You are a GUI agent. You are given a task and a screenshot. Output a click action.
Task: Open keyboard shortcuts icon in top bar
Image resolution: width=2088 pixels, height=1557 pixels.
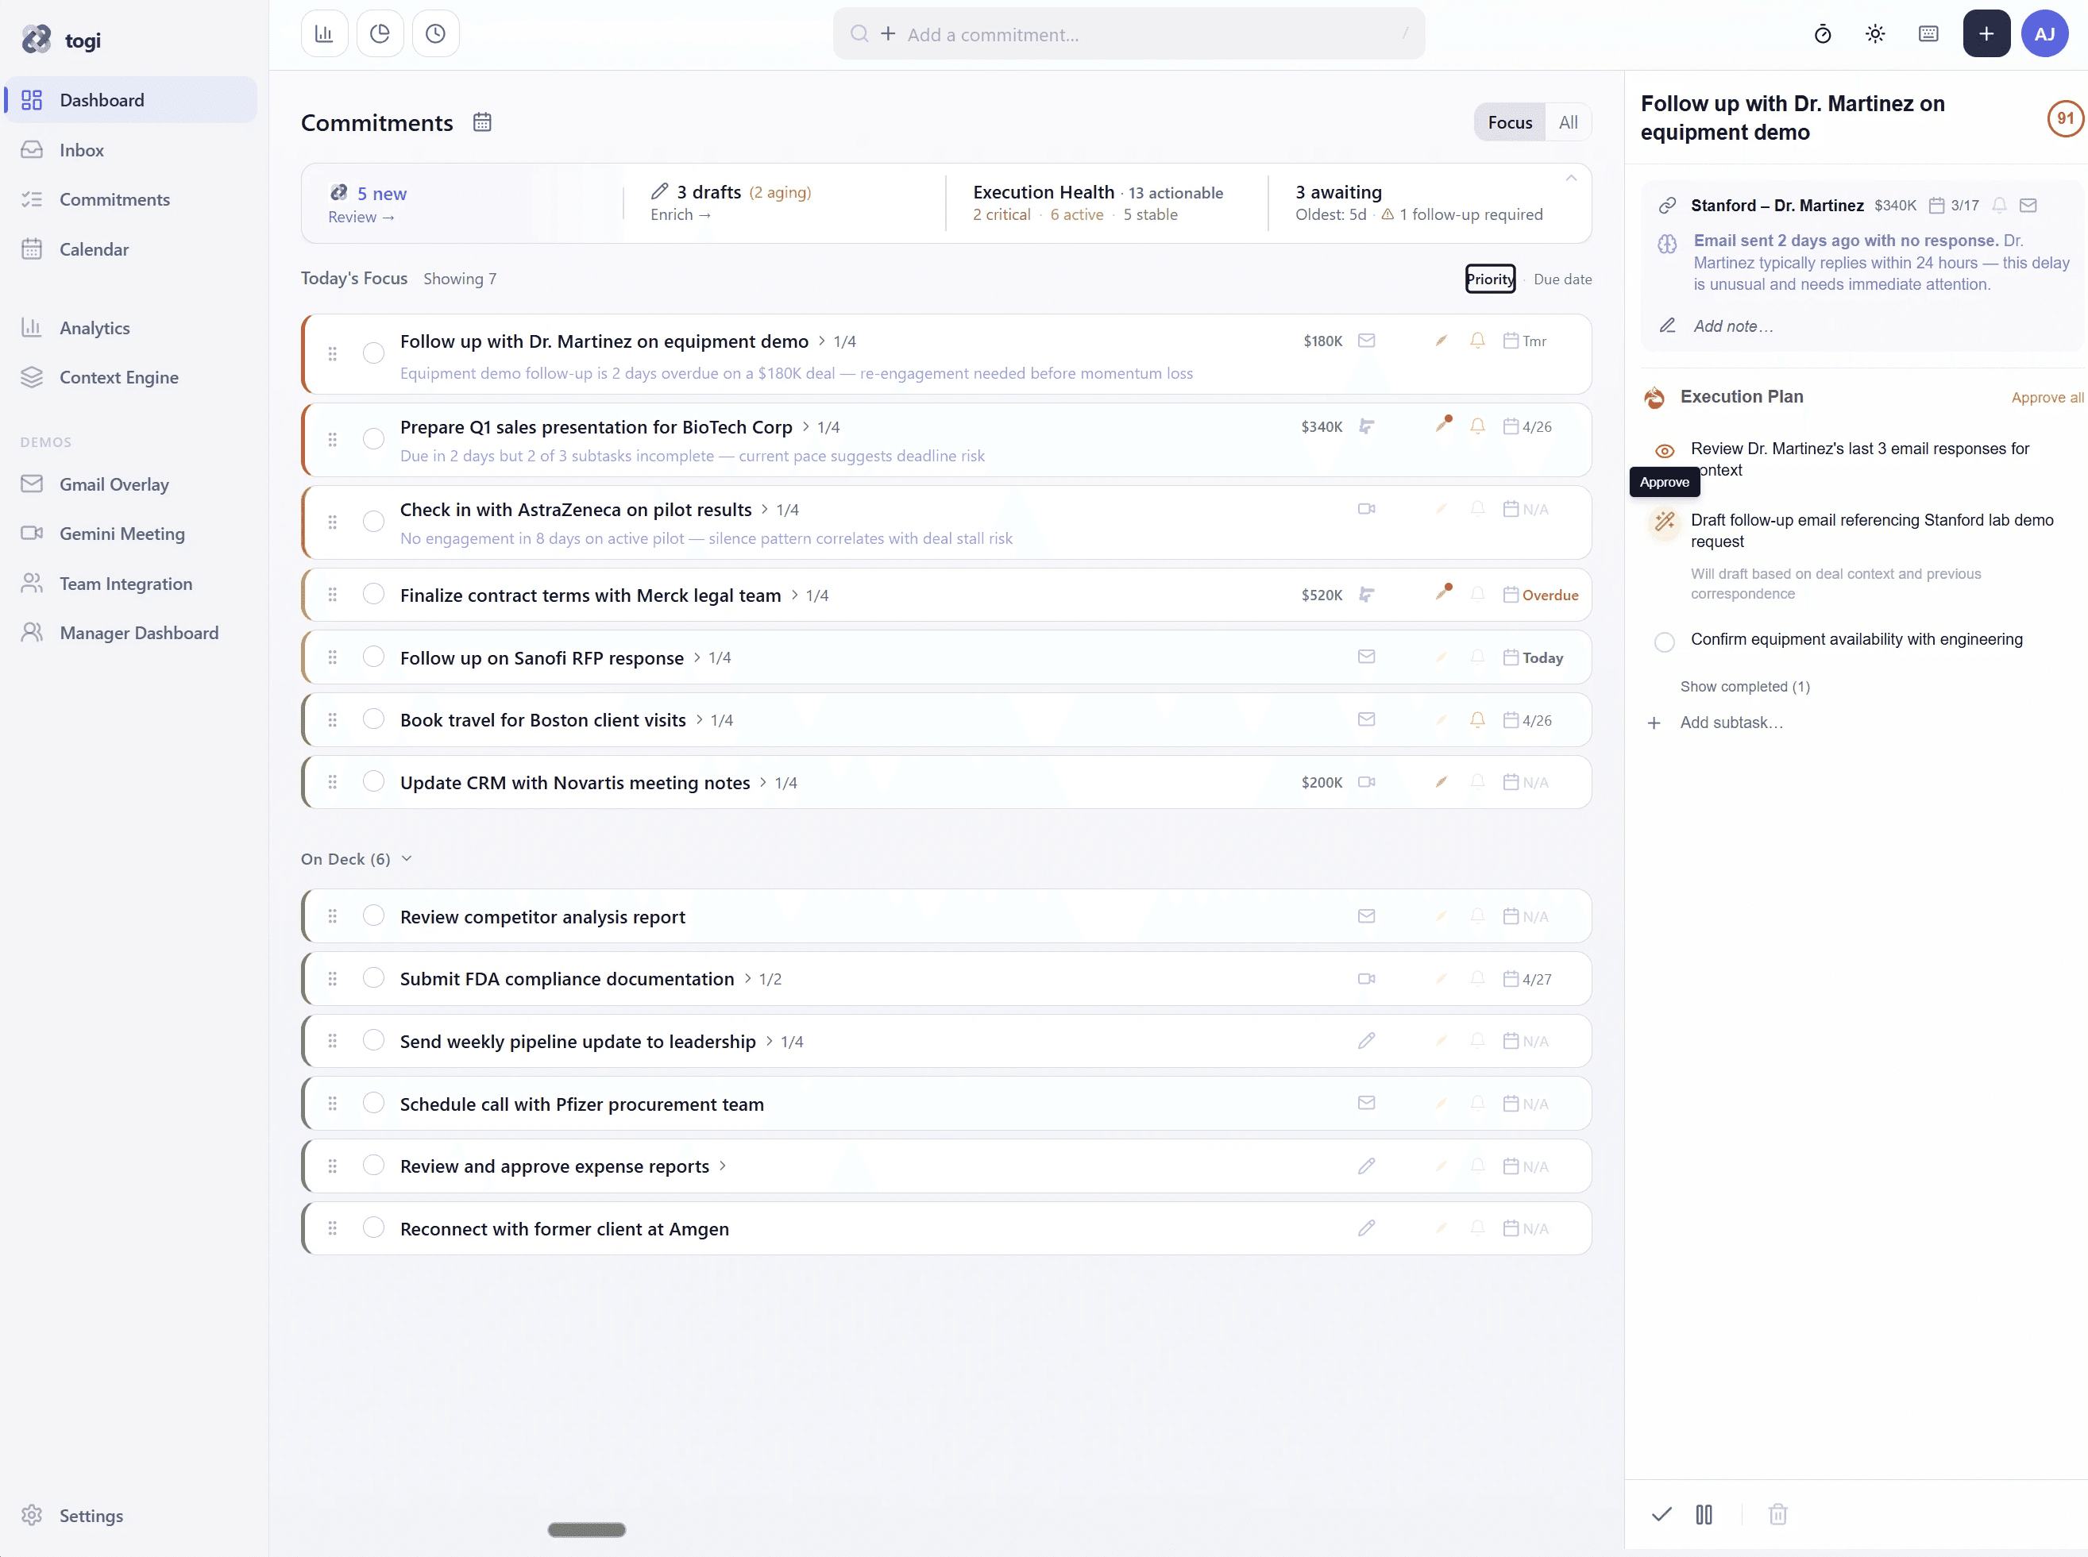pyautogui.click(x=1928, y=35)
